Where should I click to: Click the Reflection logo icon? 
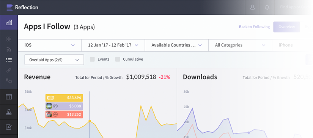pos(9,7)
